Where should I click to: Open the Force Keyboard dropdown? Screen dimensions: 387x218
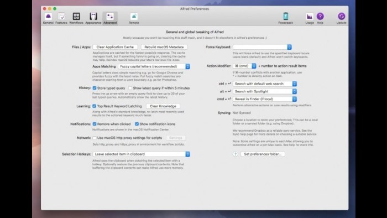point(263,47)
